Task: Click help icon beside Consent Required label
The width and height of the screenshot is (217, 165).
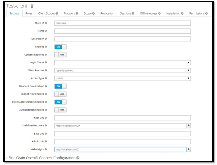Action: click(46, 55)
